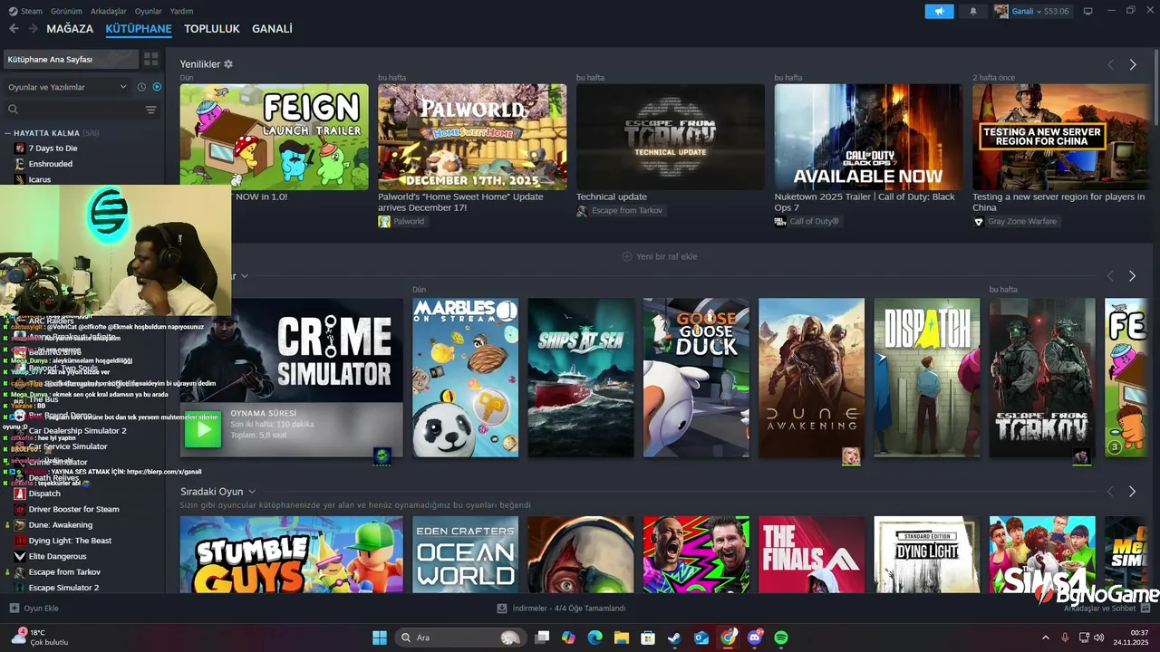
Task: Open Discord from the taskbar
Action: (755, 638)
